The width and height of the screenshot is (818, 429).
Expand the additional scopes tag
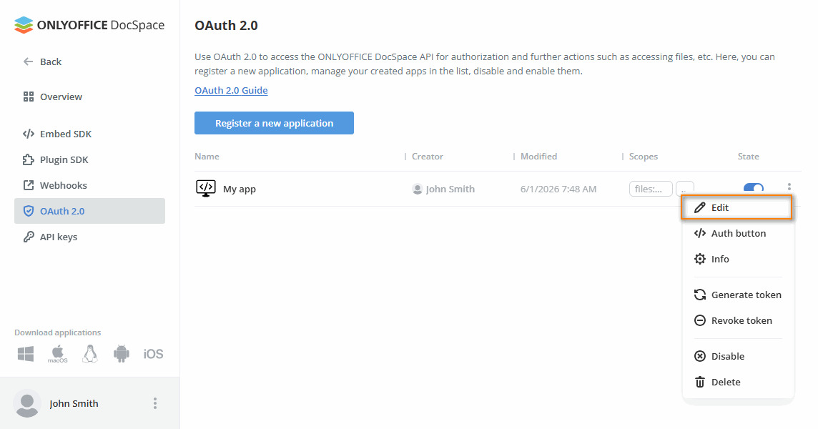[684, 189]
